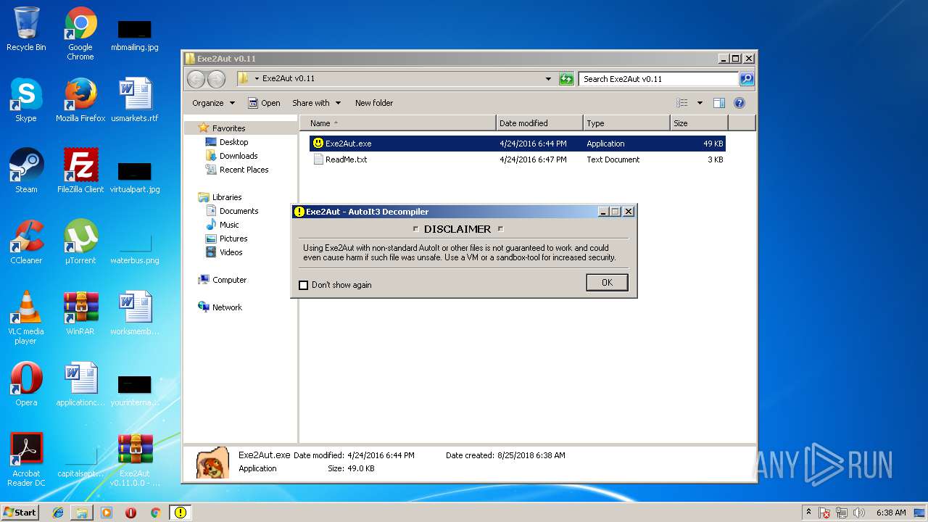Viewport: 928px width, 522px height.
Task: Click the Explorer refresh button
Action: (566, 79)
